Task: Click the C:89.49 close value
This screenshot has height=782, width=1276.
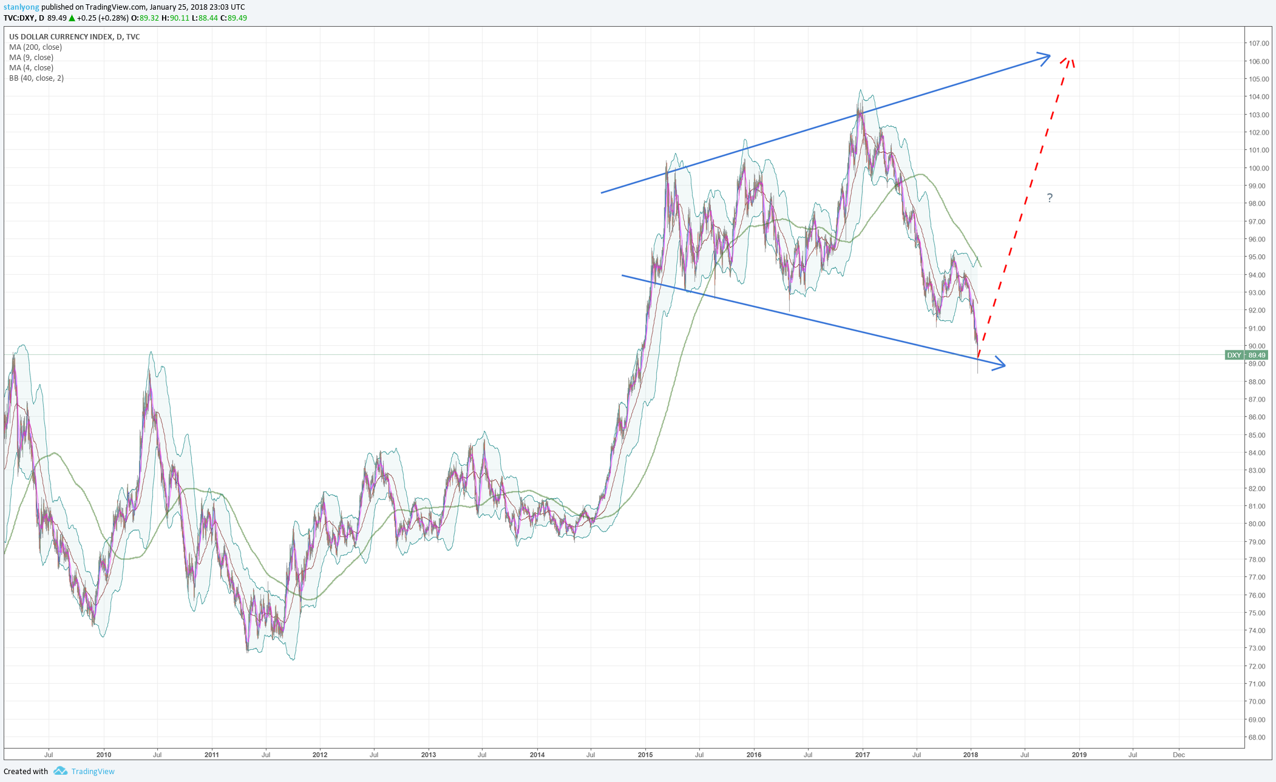Action: point(234,18)
